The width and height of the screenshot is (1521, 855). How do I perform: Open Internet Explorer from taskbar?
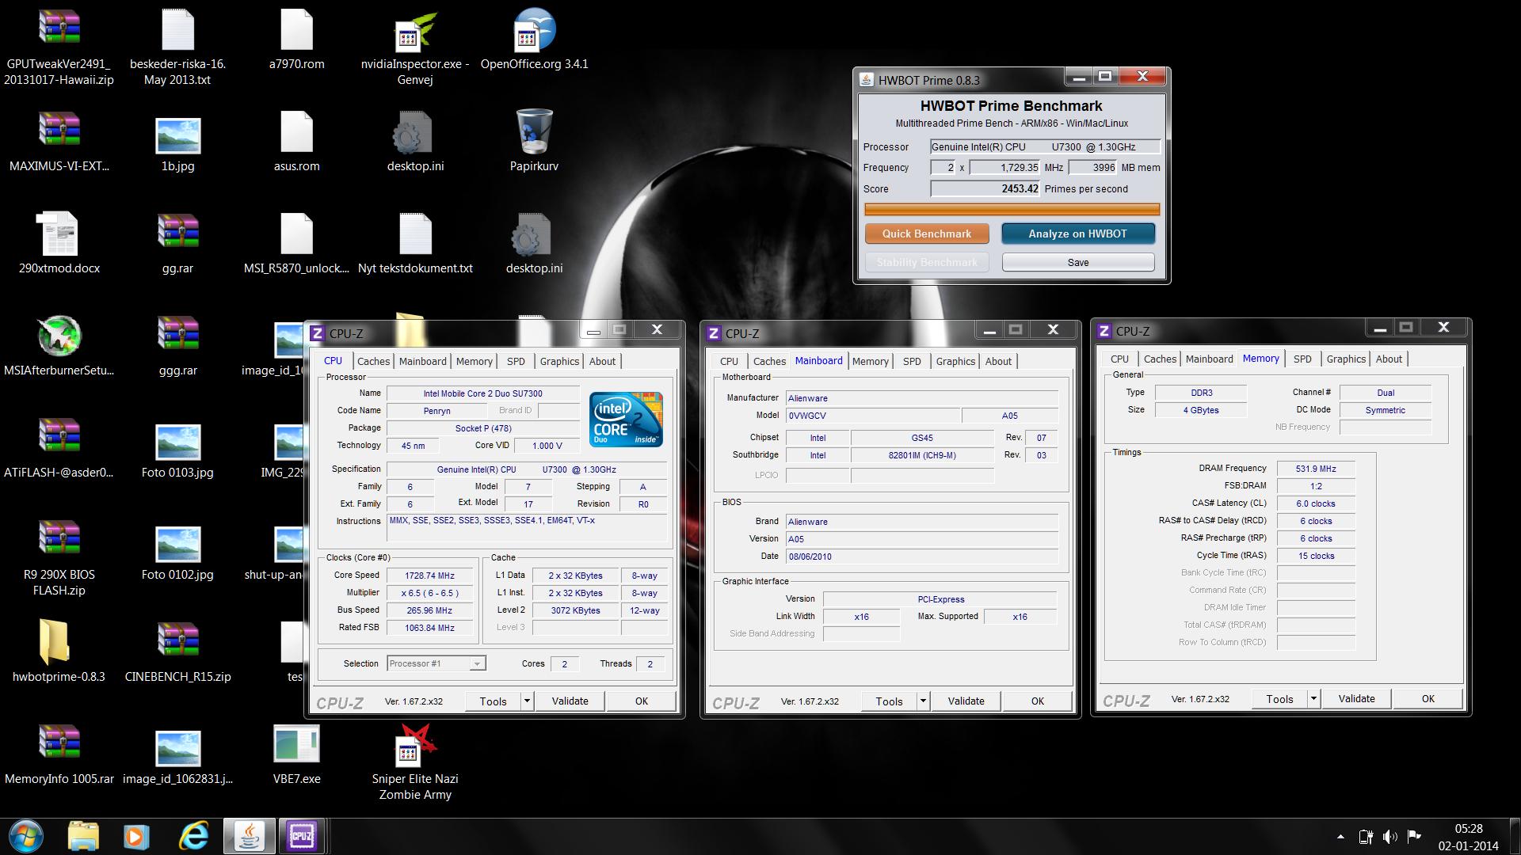point(193,836)
